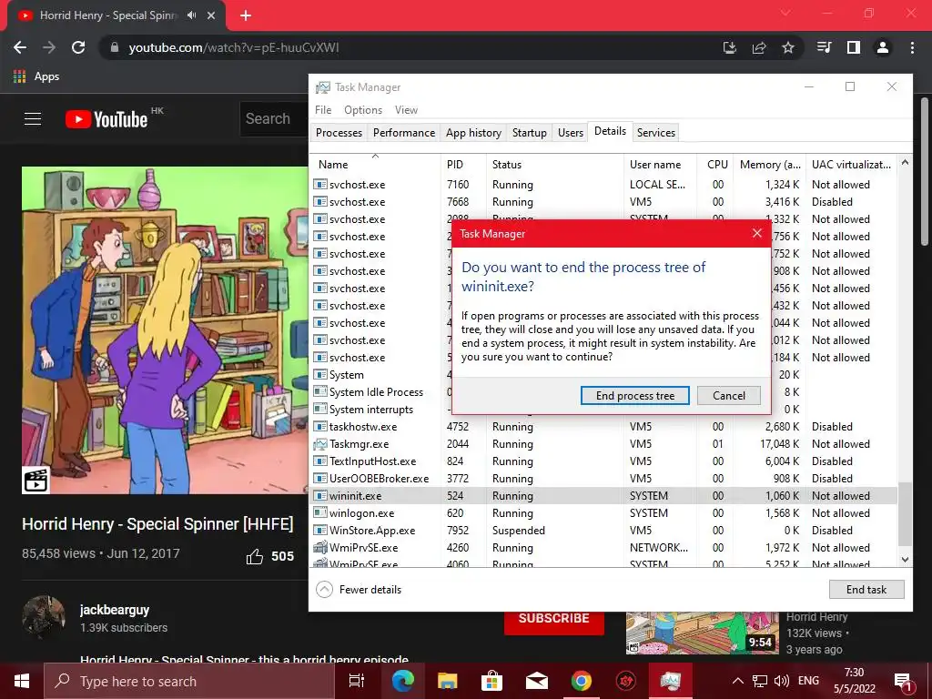
Task: Show hidden system tray icons
Action: (737, 681)
